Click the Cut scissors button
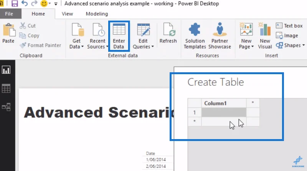This screenshot has height=171, width=307. tap(28, 26)
